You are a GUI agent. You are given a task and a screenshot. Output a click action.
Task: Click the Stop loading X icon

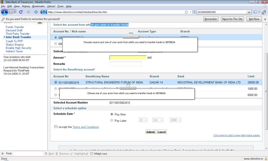pos(28,12)
